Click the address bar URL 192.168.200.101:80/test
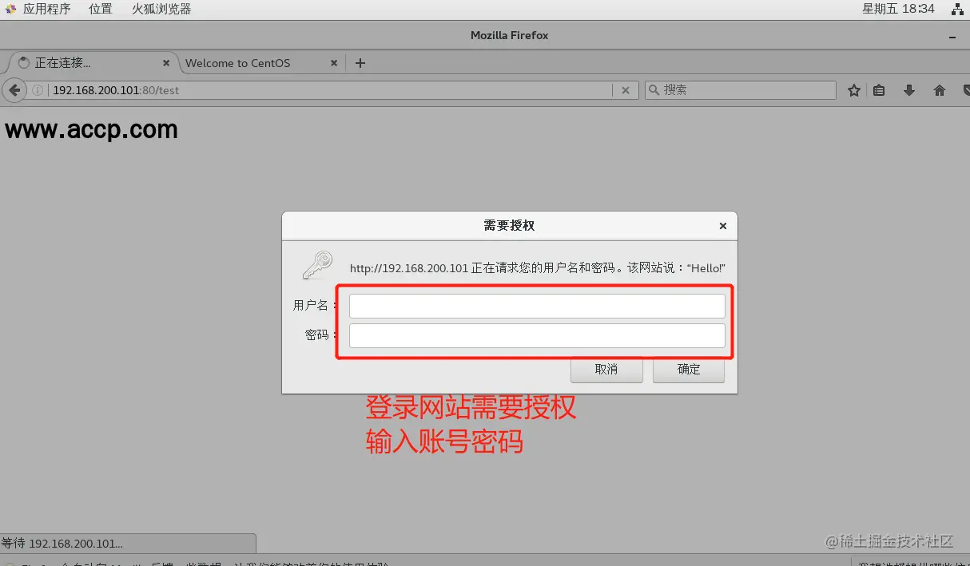 (116, 90)
